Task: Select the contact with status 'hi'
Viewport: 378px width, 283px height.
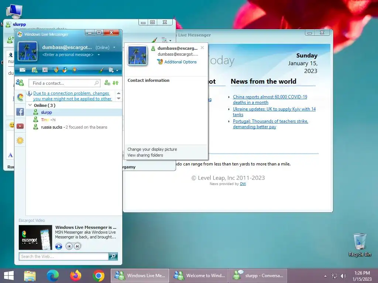Action: click(74, 120)
